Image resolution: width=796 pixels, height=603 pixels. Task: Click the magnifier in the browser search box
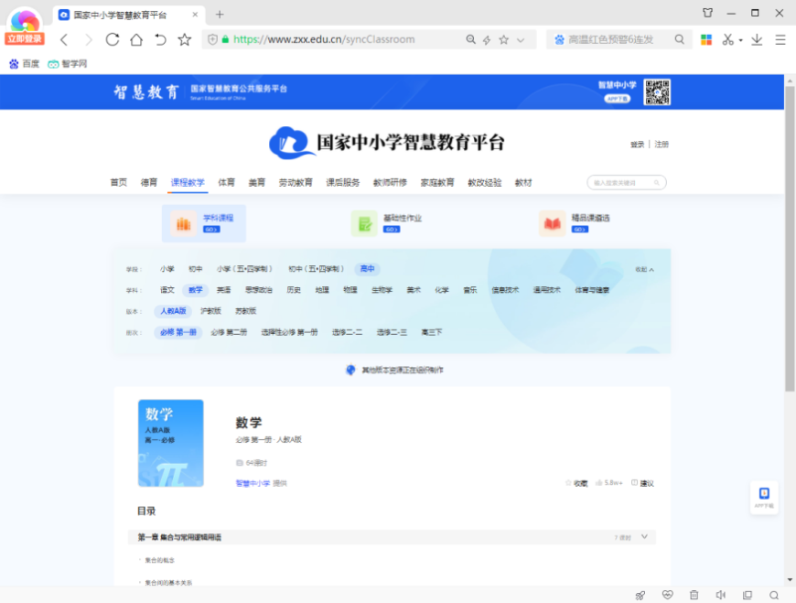[x=679, y=39]
